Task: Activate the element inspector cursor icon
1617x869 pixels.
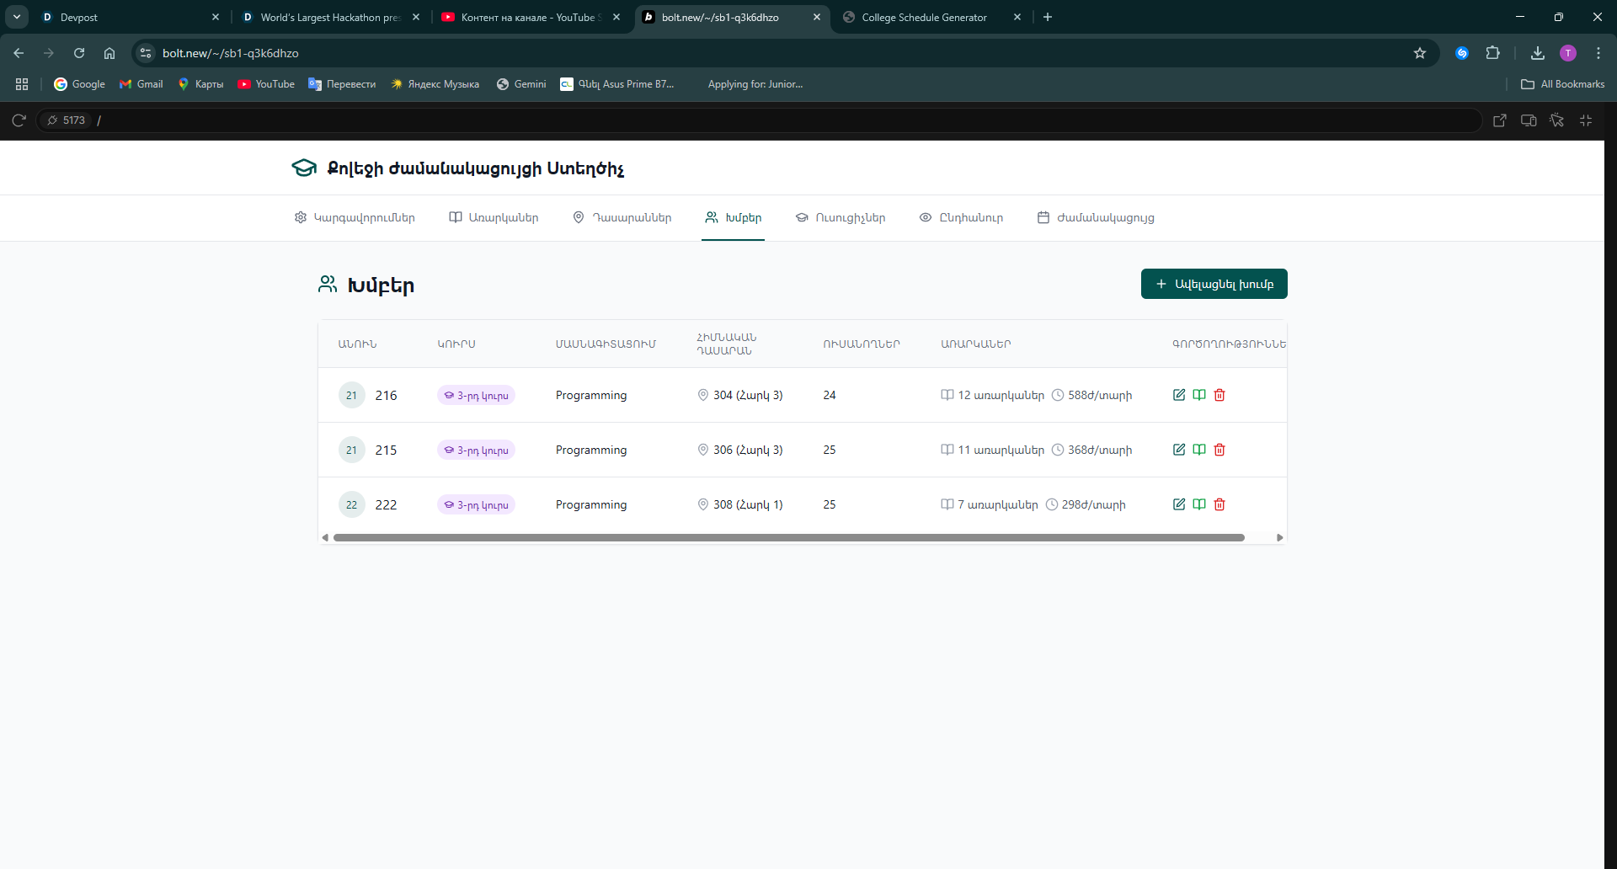Action: (1557, 120)
